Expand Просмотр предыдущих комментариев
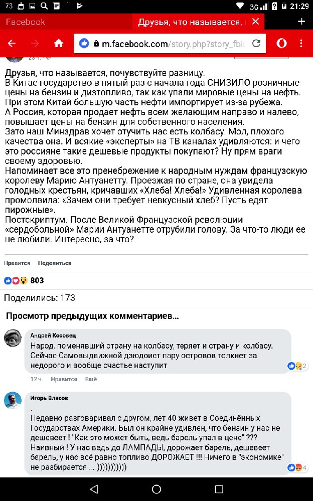 pyautogui.click(x=92, y=316)
